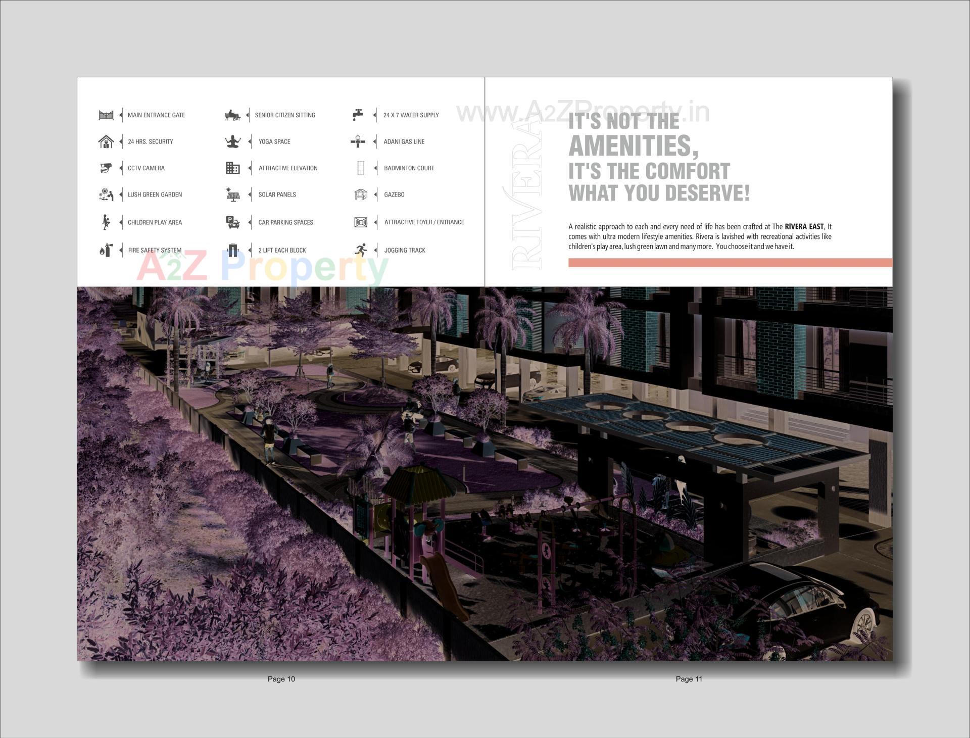The image size is (970, 738).
Task: Click the CCTV camera icon
Action: coord(106,168)
